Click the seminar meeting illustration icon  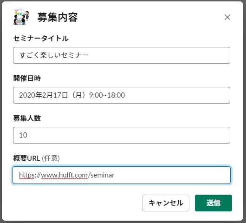(21, 17)
